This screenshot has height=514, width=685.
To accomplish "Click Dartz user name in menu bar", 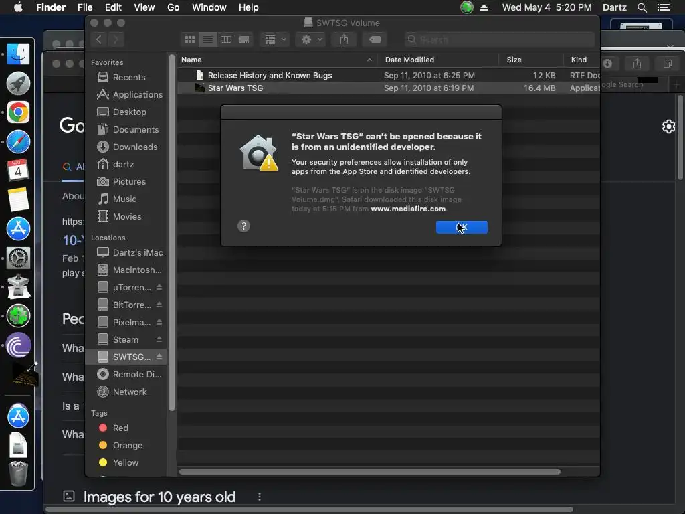I will (x=615, y=7).
